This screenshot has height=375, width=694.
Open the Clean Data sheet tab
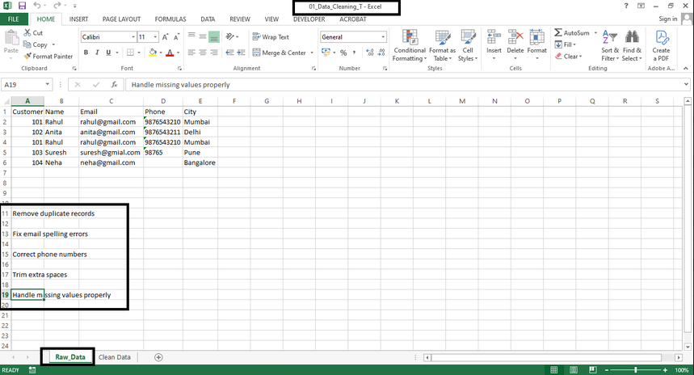114,356
